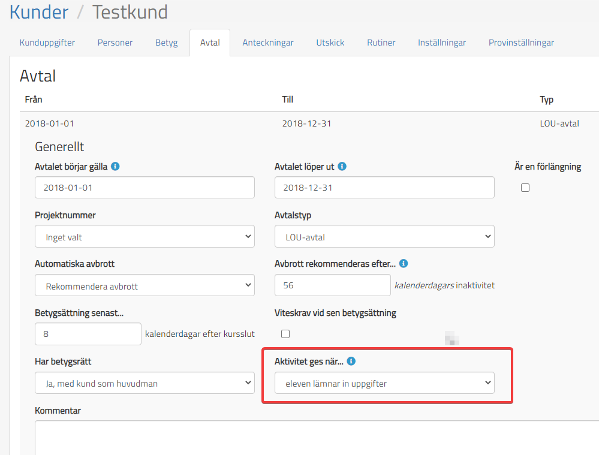
Task: Expand the Har betygsrätt dropdown
Action: pyautogui.click(x=145, y=383)
